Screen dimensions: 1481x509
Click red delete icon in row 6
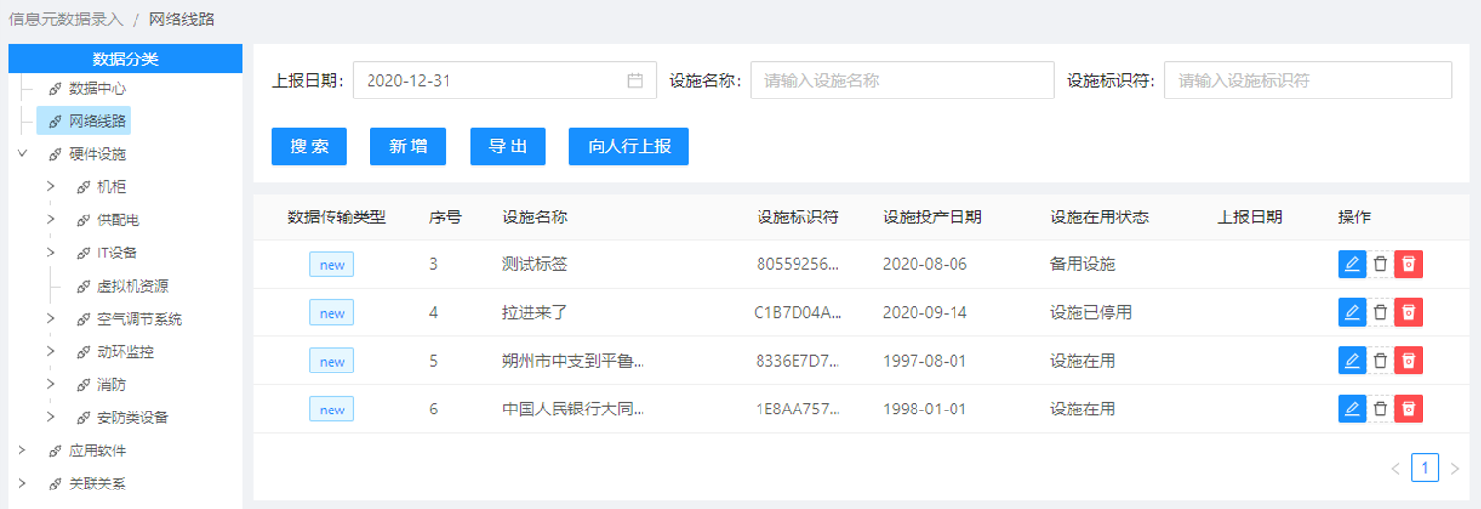pos(1408,409)
